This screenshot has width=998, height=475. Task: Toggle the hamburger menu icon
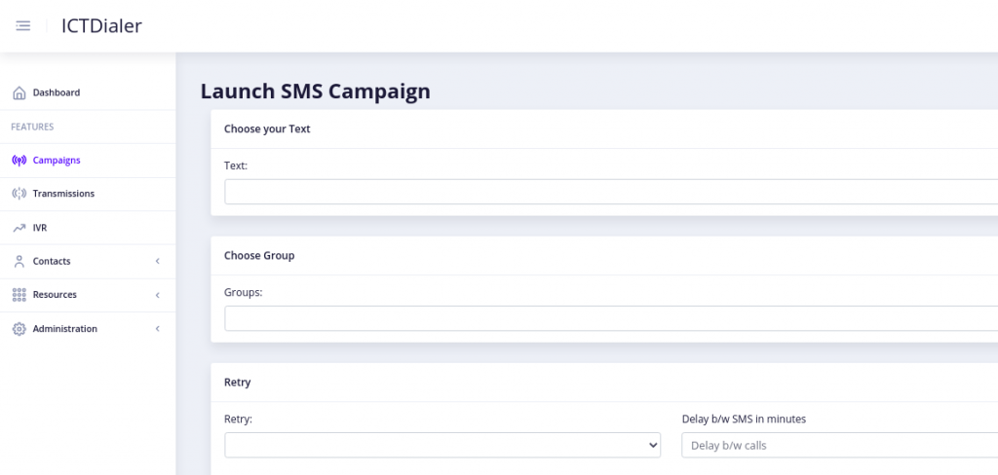[x=23, y=26]
